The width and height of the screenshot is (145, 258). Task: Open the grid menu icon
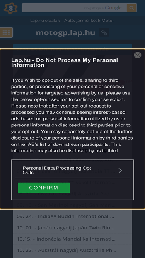click(x=6, y=32)
